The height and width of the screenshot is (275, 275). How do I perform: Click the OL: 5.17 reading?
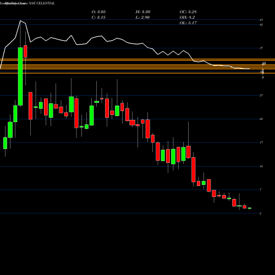[188, 23]
